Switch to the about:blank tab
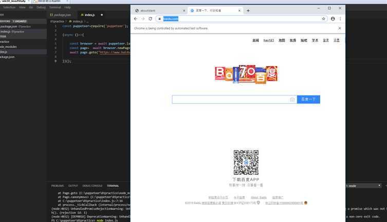 (x=159, y=11)
